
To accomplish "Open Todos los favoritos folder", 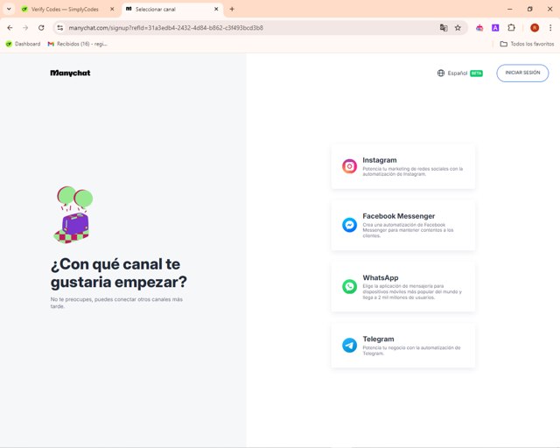I will pyautogui.click(x=527, y=44).
